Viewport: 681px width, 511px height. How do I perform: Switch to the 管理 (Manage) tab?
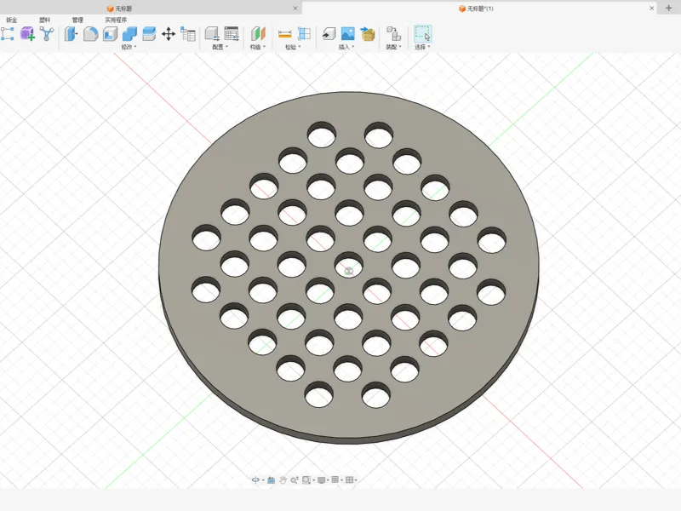[77, 20]
